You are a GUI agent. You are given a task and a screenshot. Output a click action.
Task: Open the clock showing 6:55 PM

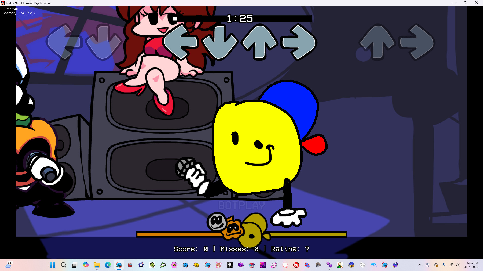471,265
